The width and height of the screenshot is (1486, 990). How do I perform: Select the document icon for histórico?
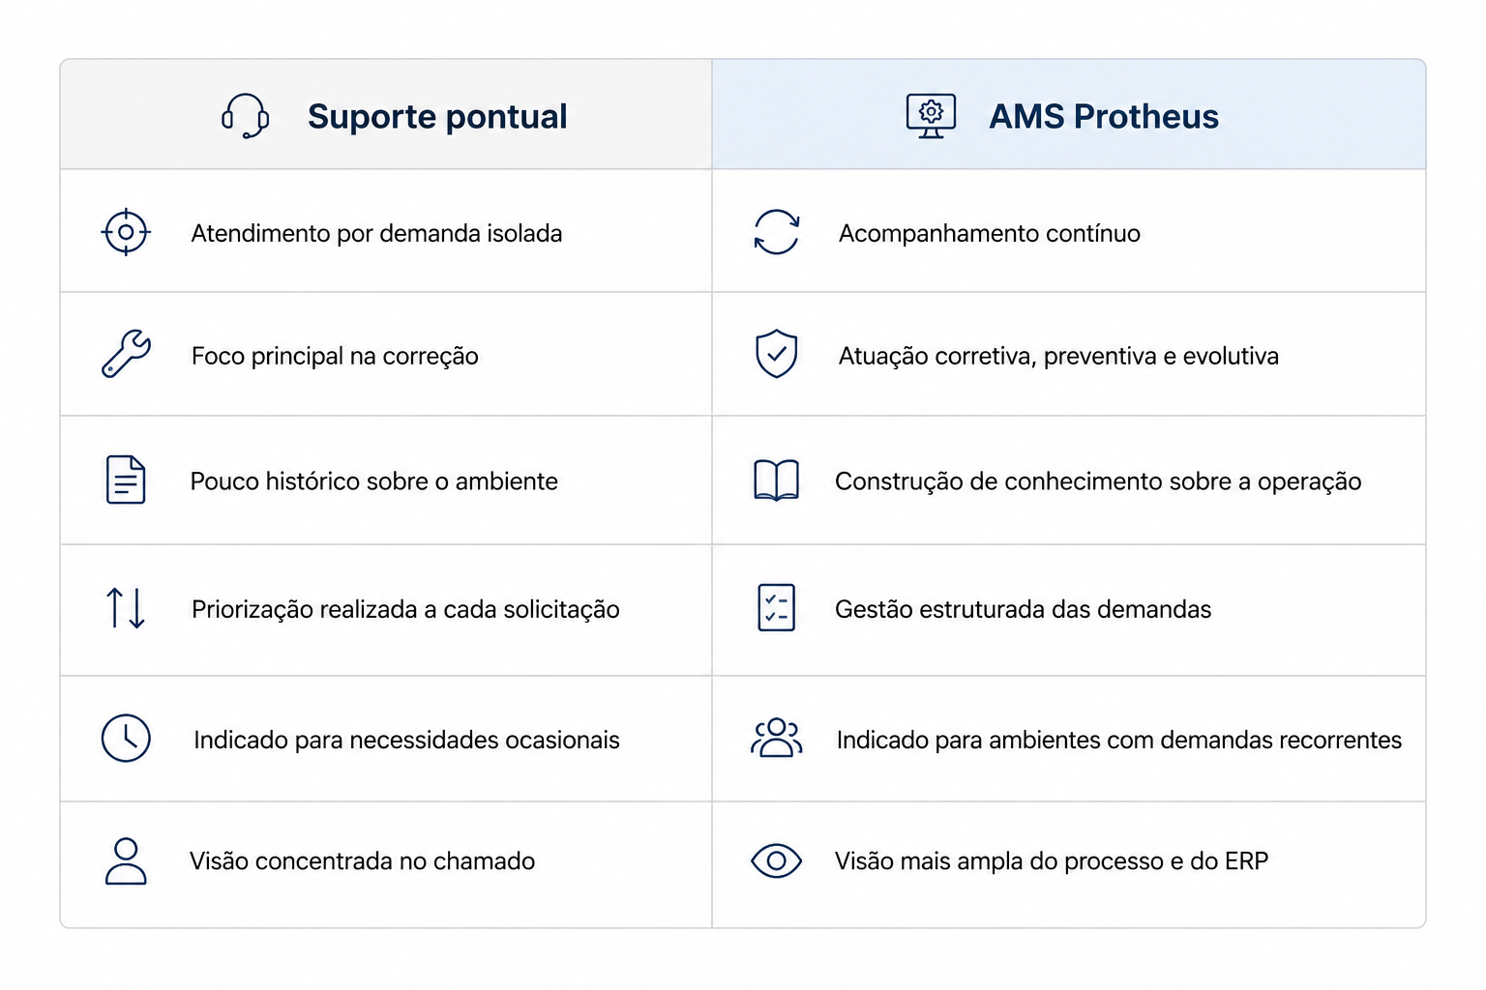click(x=126, y=480)
